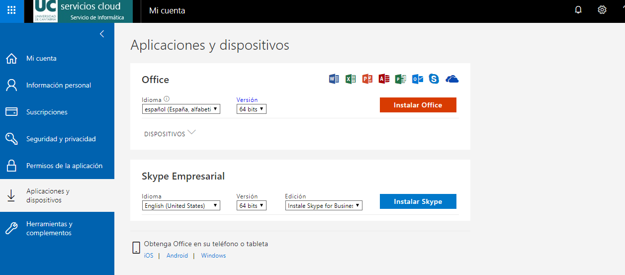625x275 pixels.
Task: Click the PowerPoint icon in Office section
Action: 367,79
